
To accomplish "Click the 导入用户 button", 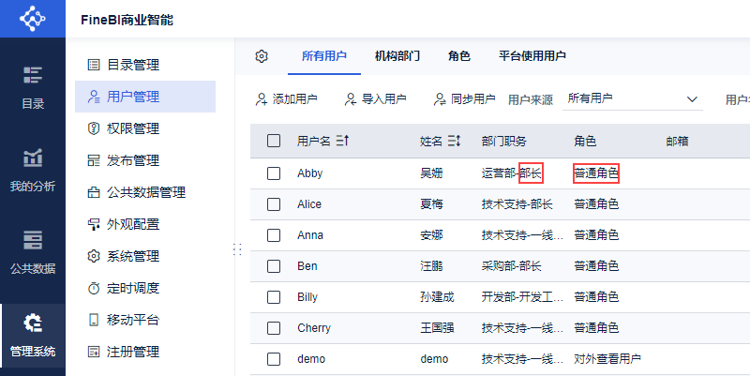I will click(375, 98).
